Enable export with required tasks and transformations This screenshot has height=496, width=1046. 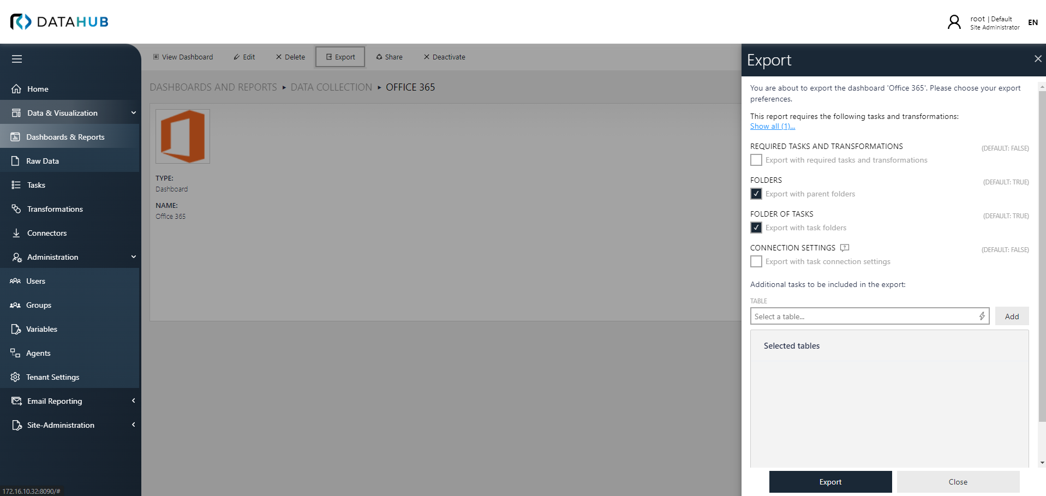coord(756,159)
